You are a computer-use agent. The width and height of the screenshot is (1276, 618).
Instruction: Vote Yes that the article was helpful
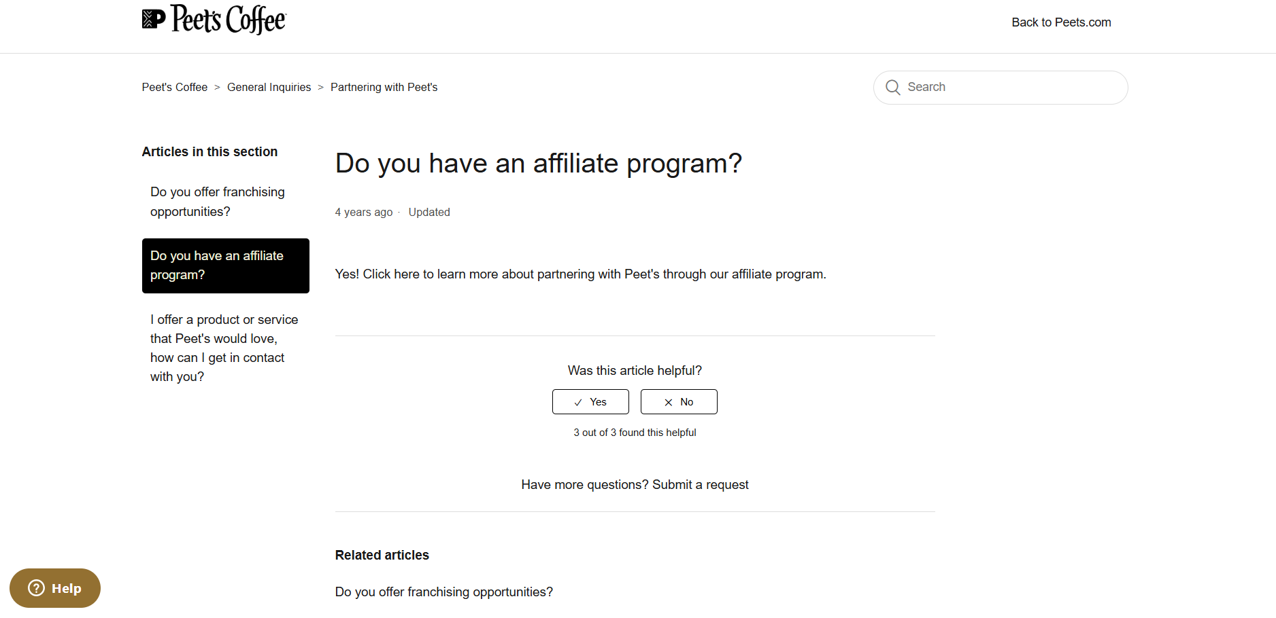[590, 401]
